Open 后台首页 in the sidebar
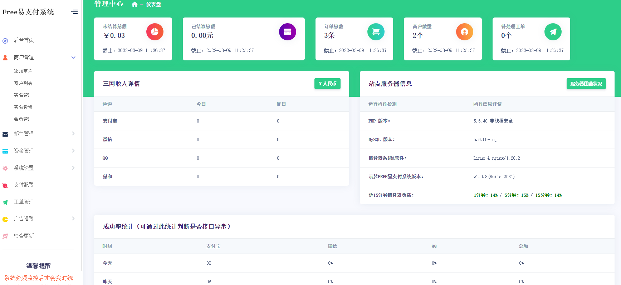This screenshot has width=621, height=285. pyautogui.click(x=24, y=40)
